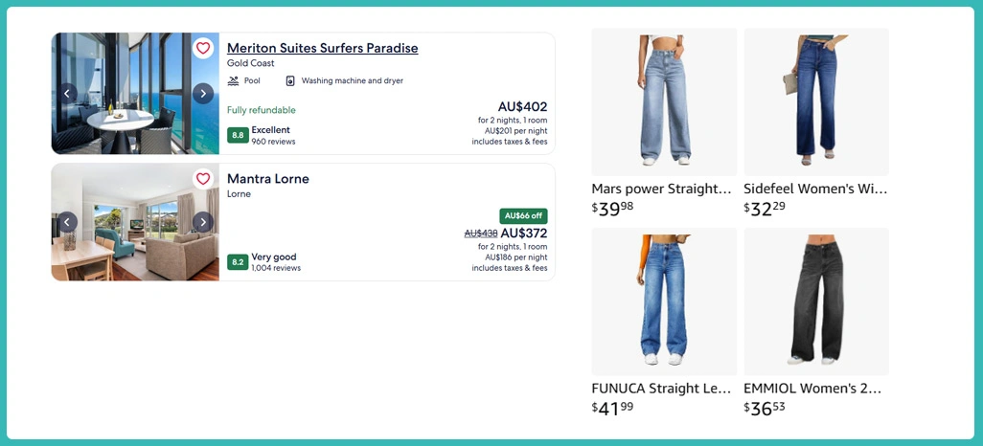983x446 pixels.
Task: Open Sidefeel Women's jeans product image
Action: point(816,101)
